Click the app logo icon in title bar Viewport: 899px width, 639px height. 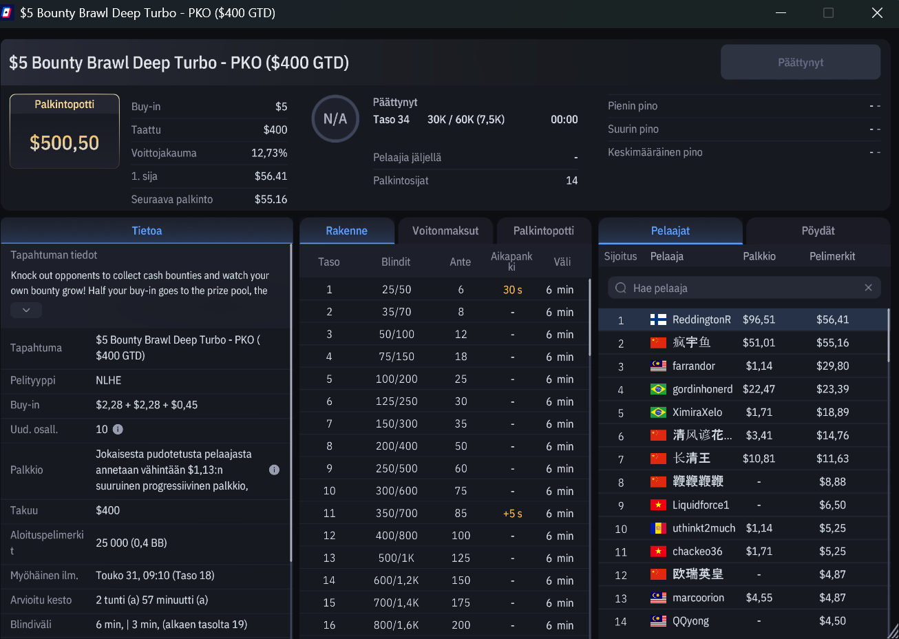click(7, 13)
